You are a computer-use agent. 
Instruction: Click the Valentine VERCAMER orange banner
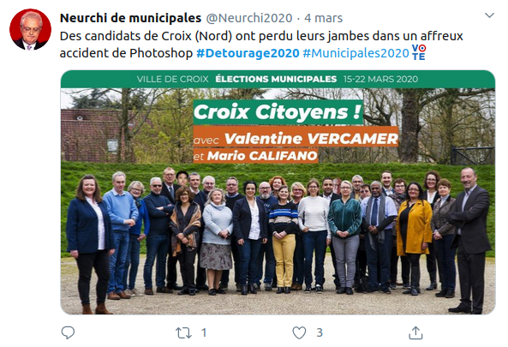(x=296, y=138)
